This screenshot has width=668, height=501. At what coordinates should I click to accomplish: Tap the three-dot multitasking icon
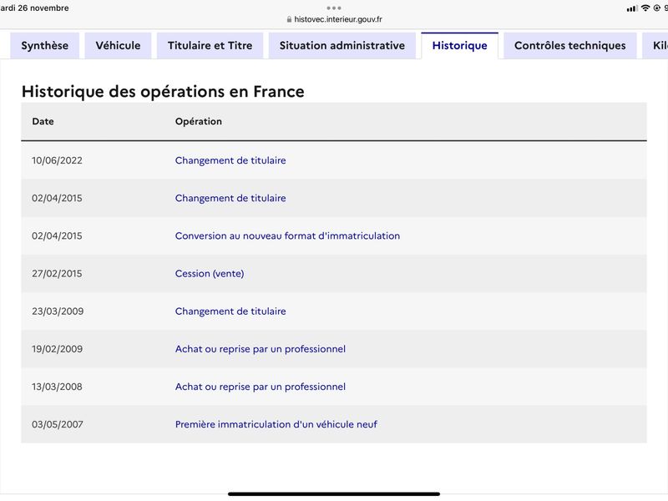pyautogui.click(x=334, y=8)
